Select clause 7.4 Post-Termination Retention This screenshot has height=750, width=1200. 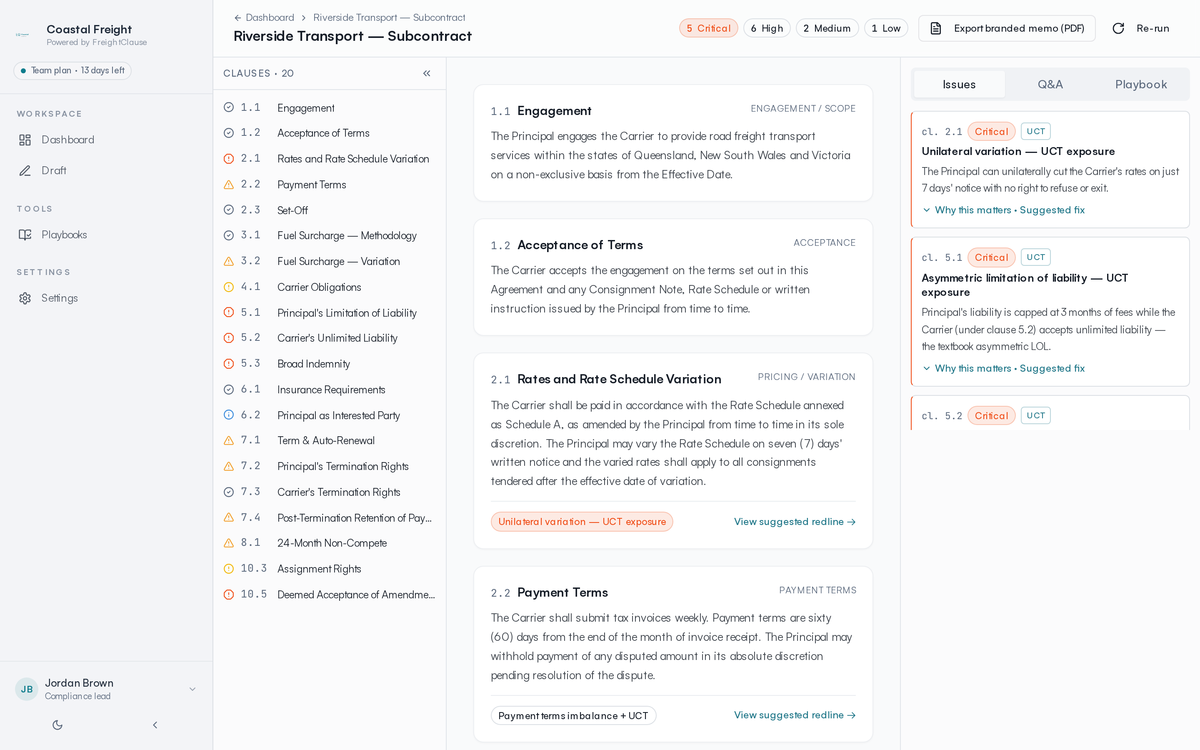330,518
